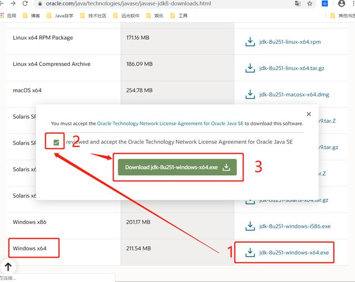
Task: Open the blue browser extension icon
Action: pos(324,3)
